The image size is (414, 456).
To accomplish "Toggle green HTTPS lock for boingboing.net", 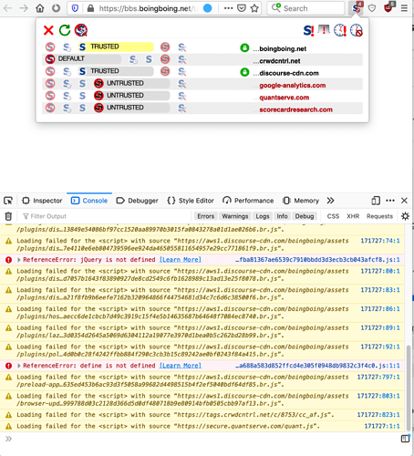I will [x=244, y=47].
